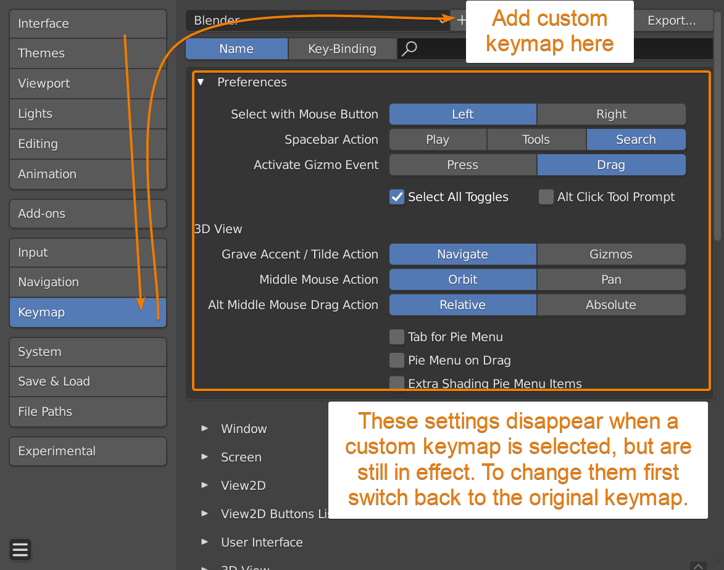Viewport: 724px width, 570px height.
Task: Expand the Window keymap section
Action: (x=205, y=428)
